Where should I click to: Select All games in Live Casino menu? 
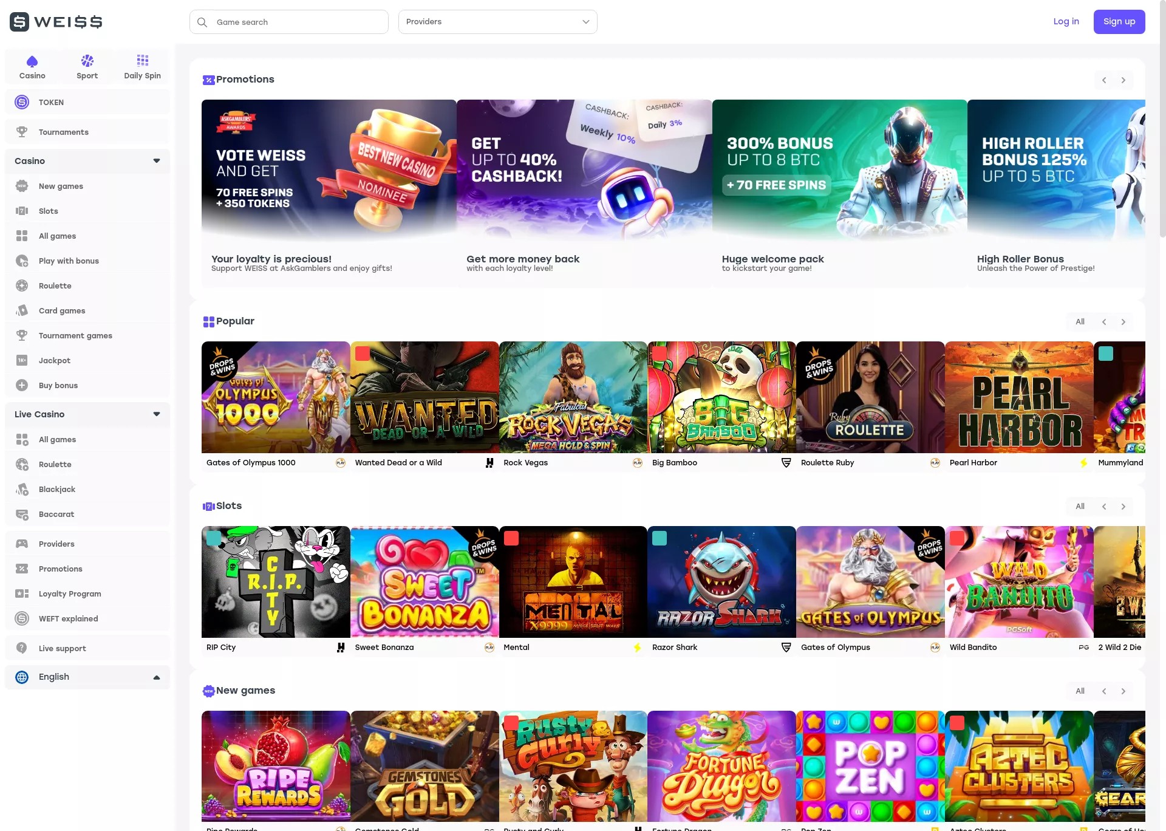click(87, 439)
